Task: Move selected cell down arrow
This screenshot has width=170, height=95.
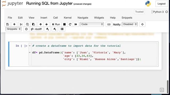Action: (x=46, y=24)
